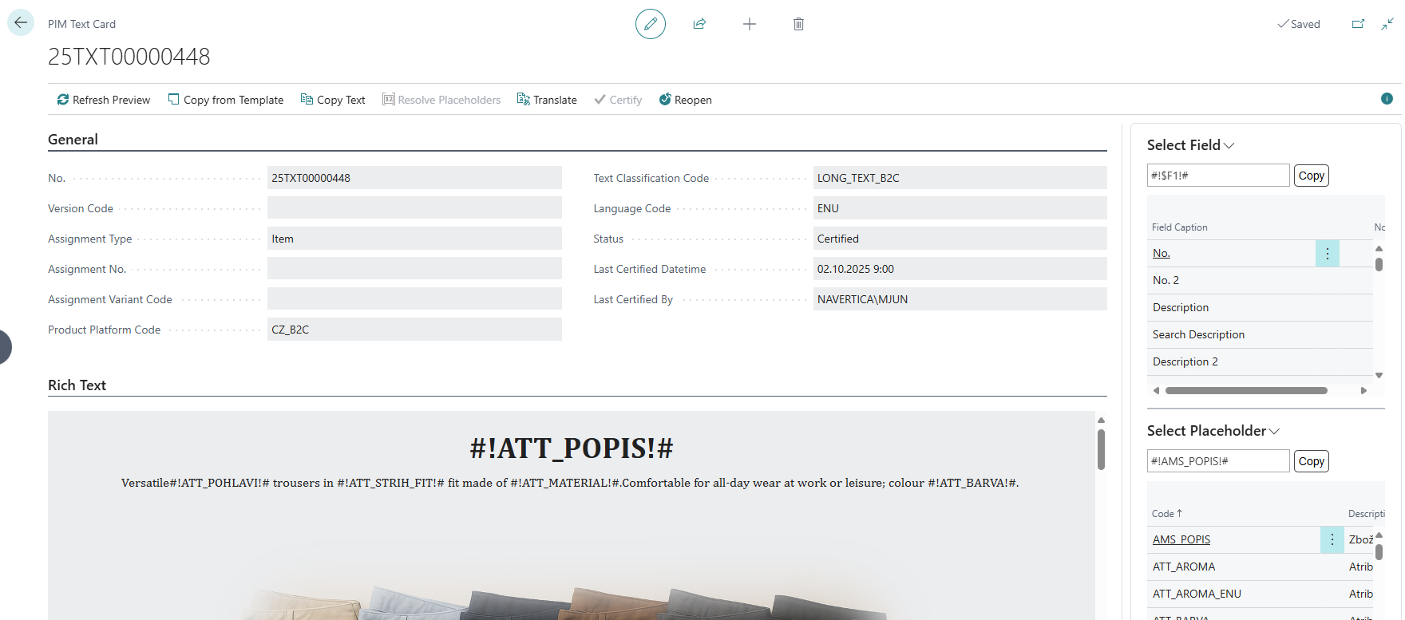
Task: Click the No. field value
Action: [x=414, y=178]
